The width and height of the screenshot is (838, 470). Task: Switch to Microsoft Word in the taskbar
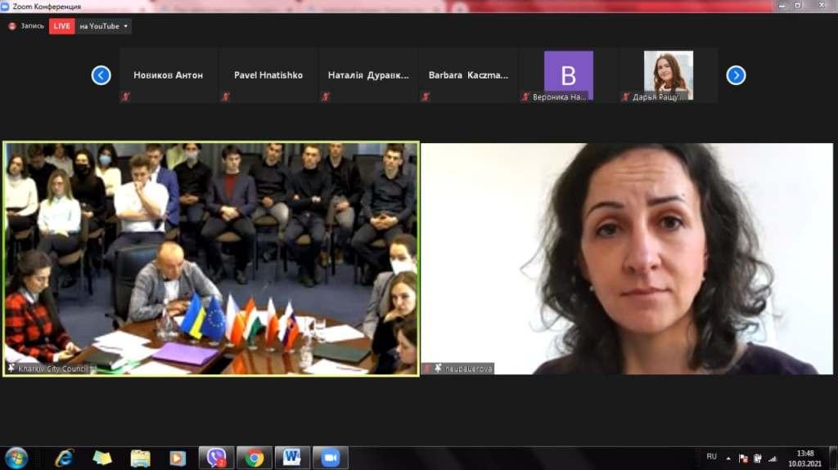tap(292, 458)
